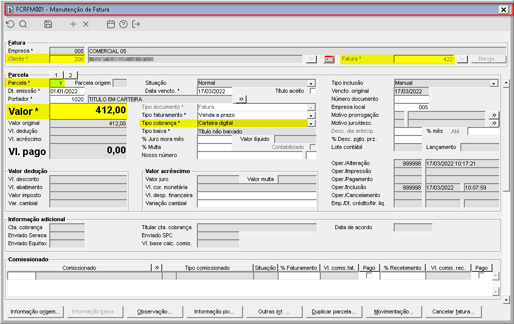Save the invoice with the diskette icon

[x=48, y=24]
